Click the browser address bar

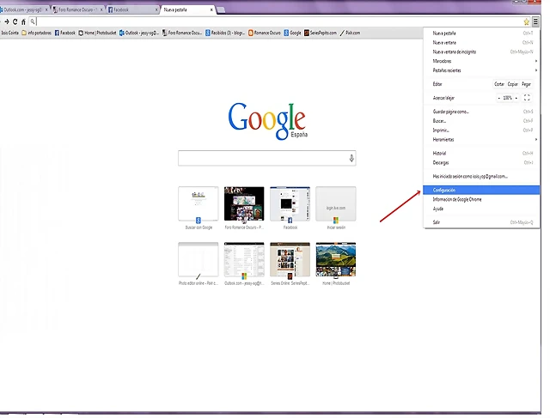278,21
